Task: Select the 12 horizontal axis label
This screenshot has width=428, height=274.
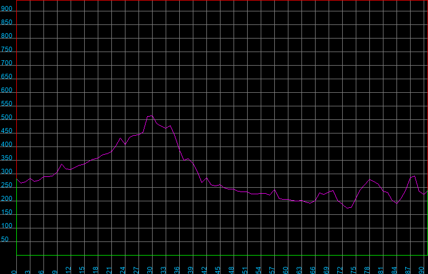Action: [68, 270]
